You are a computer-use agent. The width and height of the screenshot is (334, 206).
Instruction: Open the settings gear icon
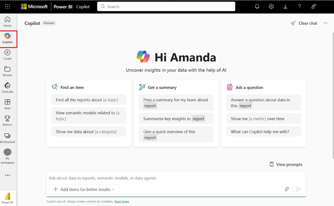(x=271, y=7)
